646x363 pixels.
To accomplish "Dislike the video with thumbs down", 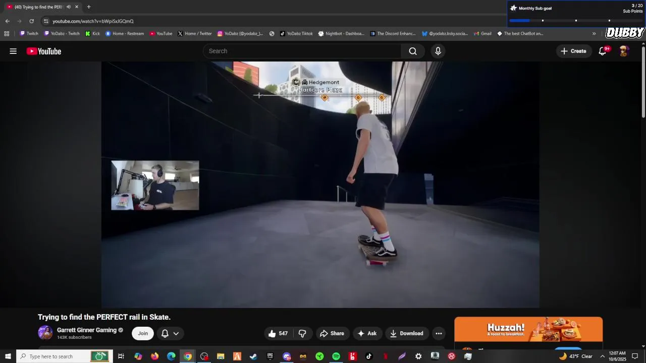I will coord(302,333).
